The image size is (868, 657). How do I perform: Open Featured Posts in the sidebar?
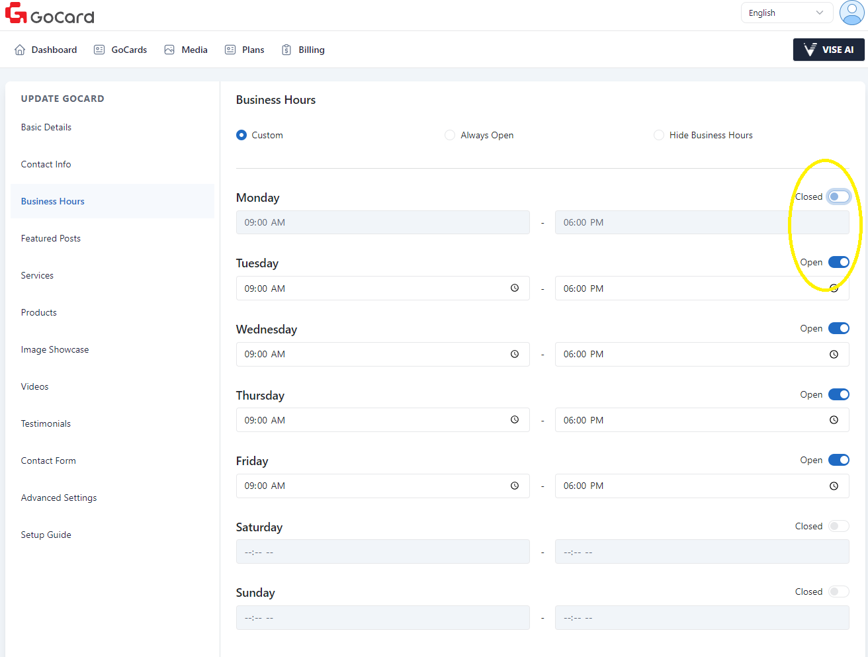[51, 238]
